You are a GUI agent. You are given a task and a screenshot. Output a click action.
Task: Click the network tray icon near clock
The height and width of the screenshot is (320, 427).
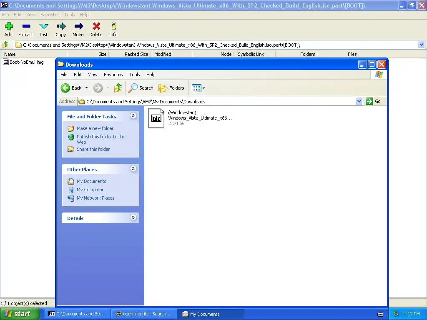396,314
